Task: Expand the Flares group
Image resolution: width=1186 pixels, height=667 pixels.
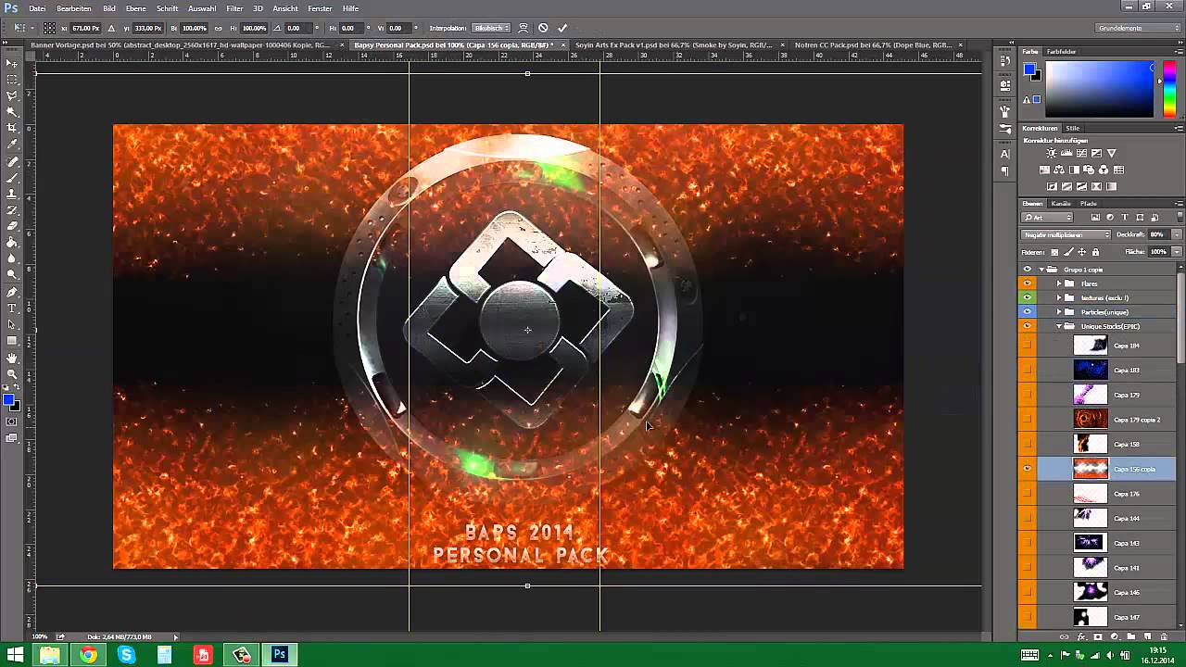Action: pos(1059,283)
